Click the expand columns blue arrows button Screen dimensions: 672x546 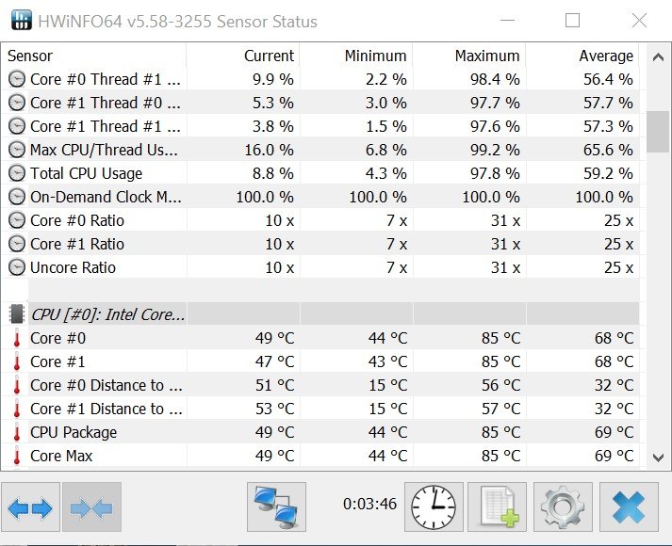pyautogui.click(x=30, y=507)
